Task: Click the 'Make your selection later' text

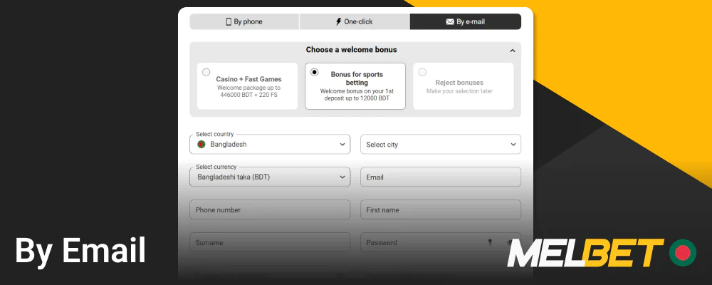Action: click(459, 91)
